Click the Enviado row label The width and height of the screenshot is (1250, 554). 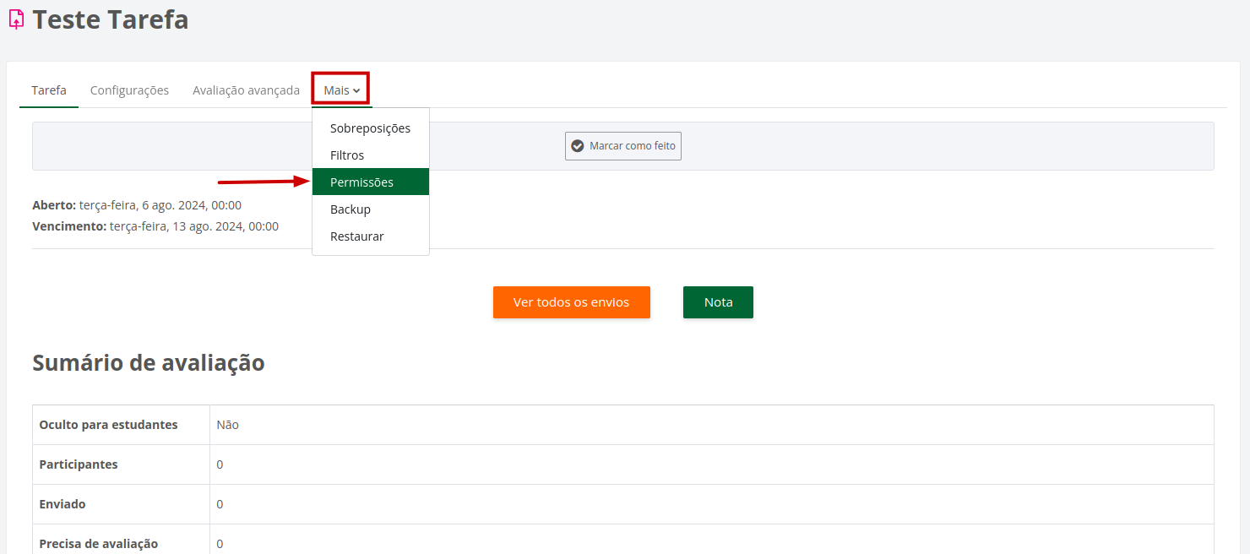[62, 504]
